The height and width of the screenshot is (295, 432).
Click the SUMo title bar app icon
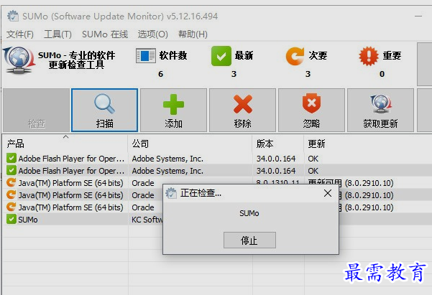tap(13, 16)
